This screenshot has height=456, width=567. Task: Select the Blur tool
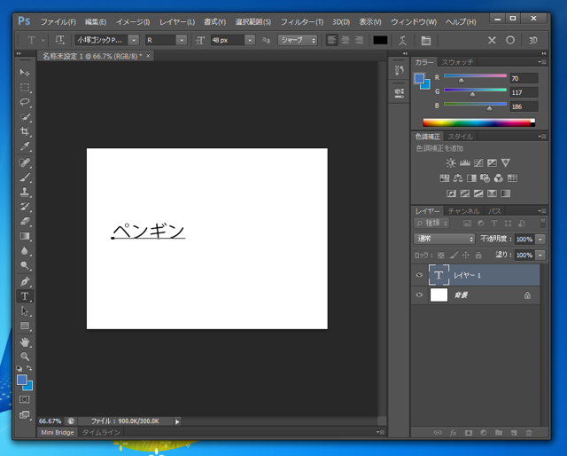pos(25,251)
